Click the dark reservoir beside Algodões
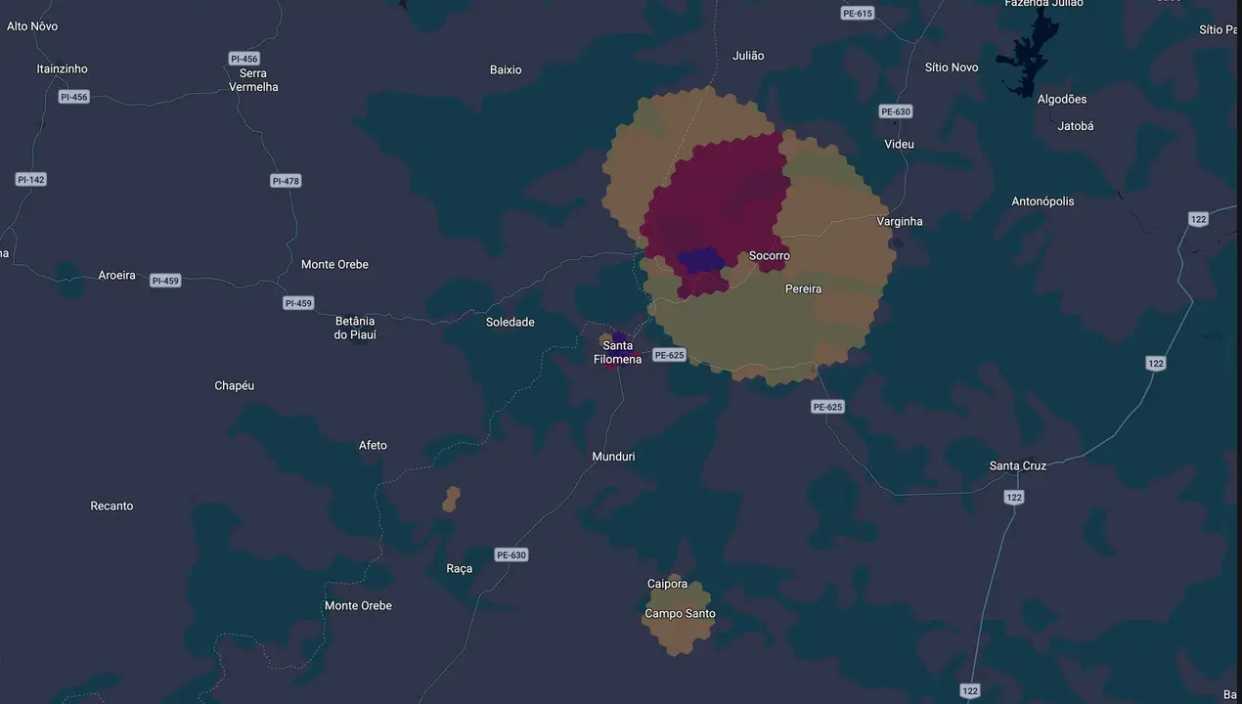 pos(1028,54)
